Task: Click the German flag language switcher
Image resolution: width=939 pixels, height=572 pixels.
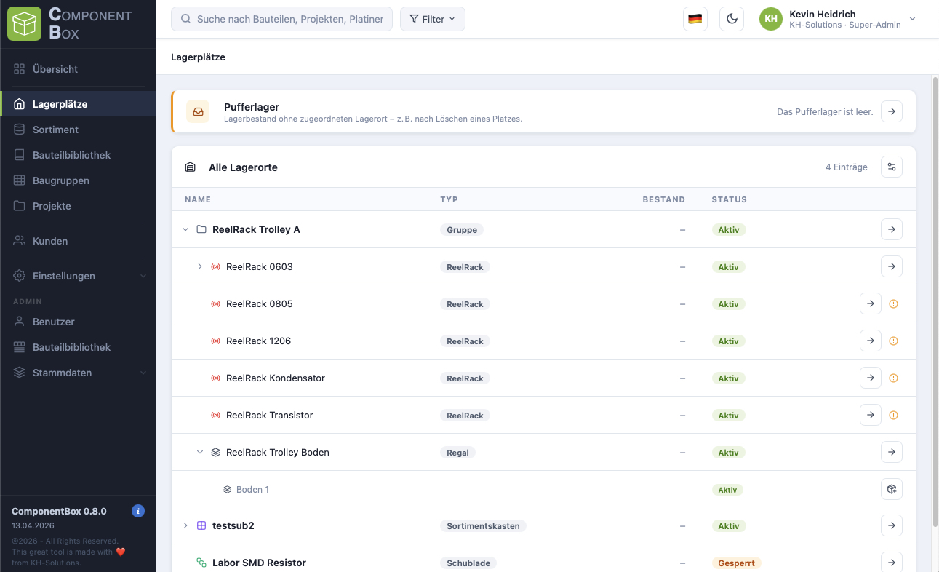Action: [x=695, y=19]
